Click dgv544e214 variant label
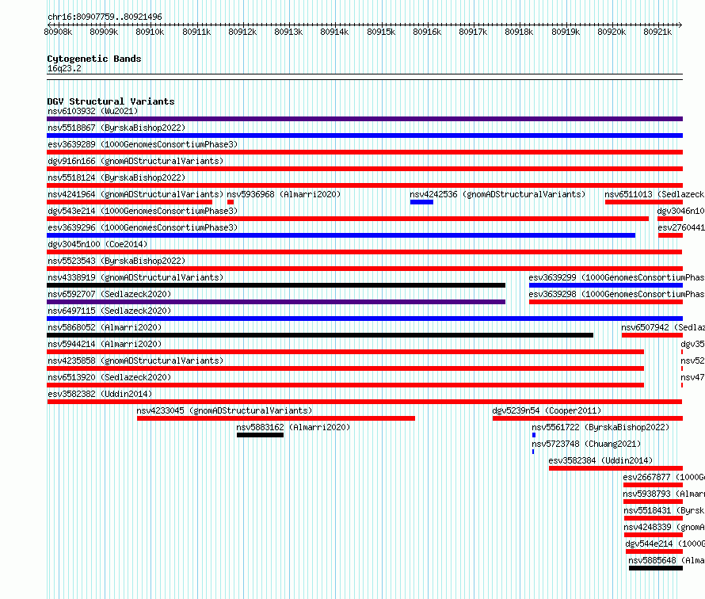Screen dimensions: 705x599 665,544
